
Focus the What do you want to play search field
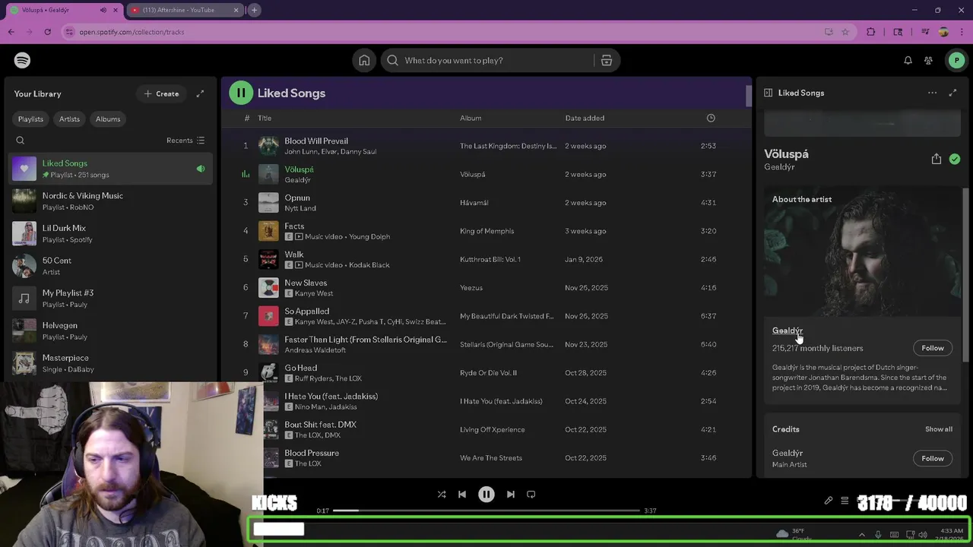click(486, 60)
